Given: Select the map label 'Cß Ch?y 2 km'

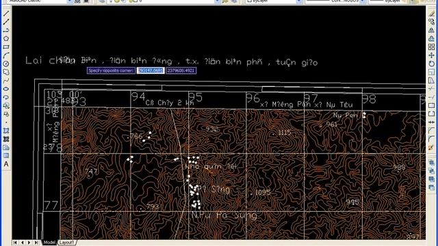Looking at the screenshot, I should pos(170,103).
